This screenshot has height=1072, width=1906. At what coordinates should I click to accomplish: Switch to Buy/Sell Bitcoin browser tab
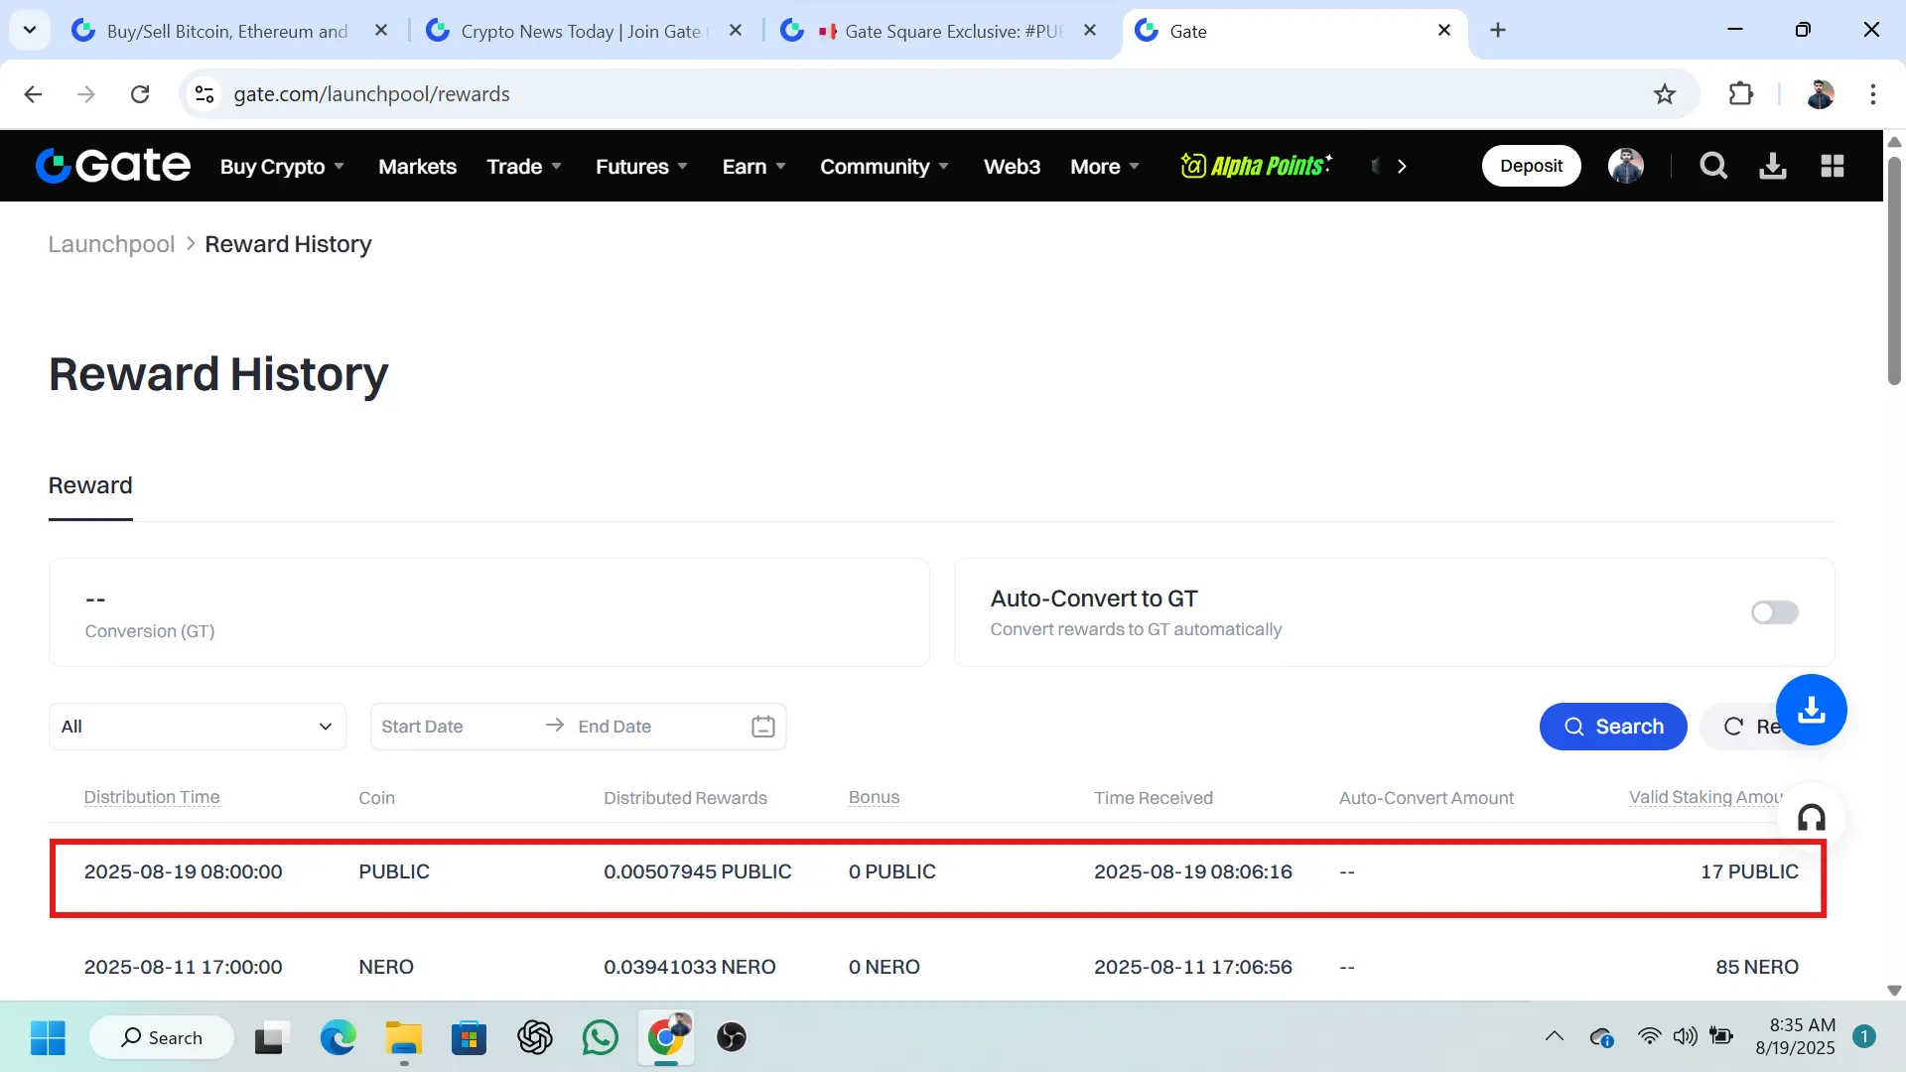click(228, 31)
